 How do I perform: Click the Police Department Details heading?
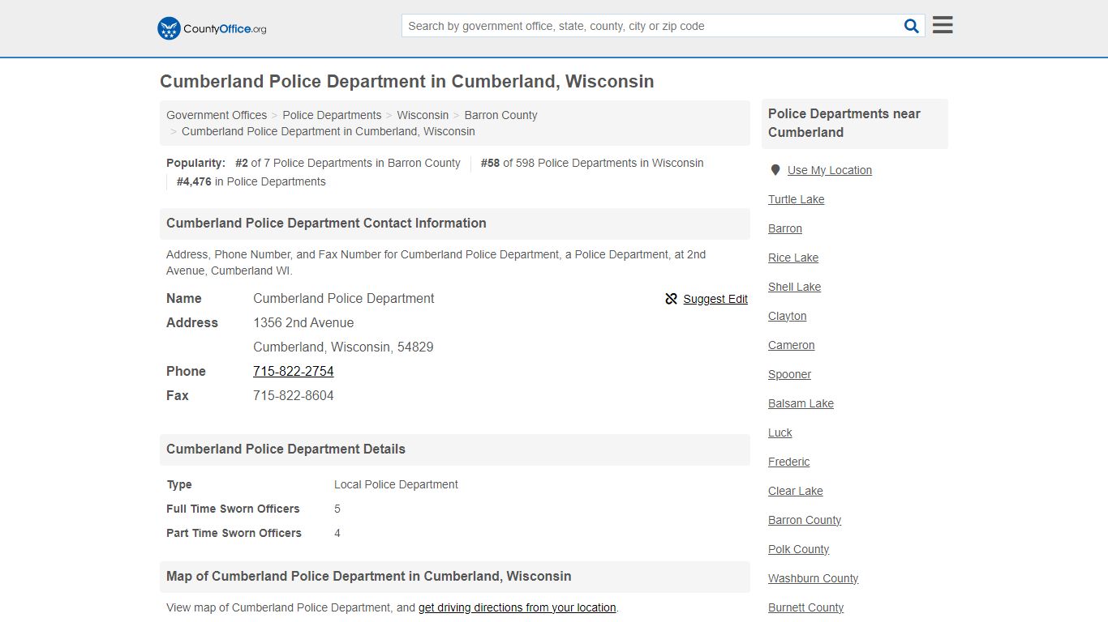(286, 449)
